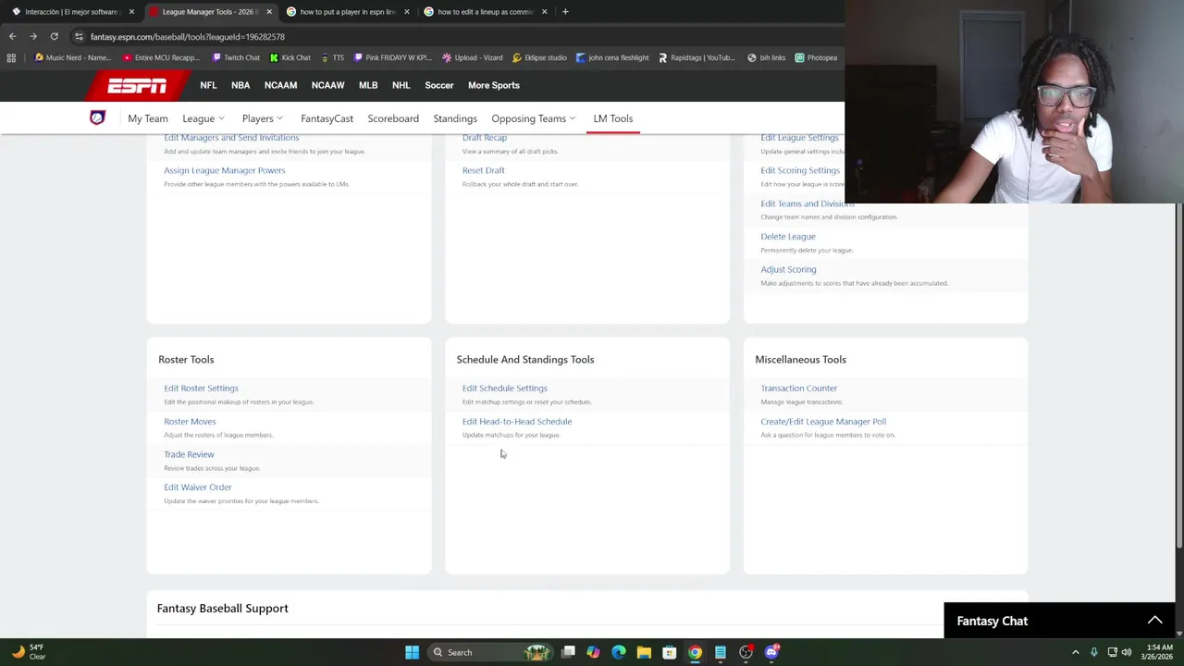Viewport: 1184px width, 666px height.
Task: Open the Music Nerd bookmark
Action: click(73, 57)
